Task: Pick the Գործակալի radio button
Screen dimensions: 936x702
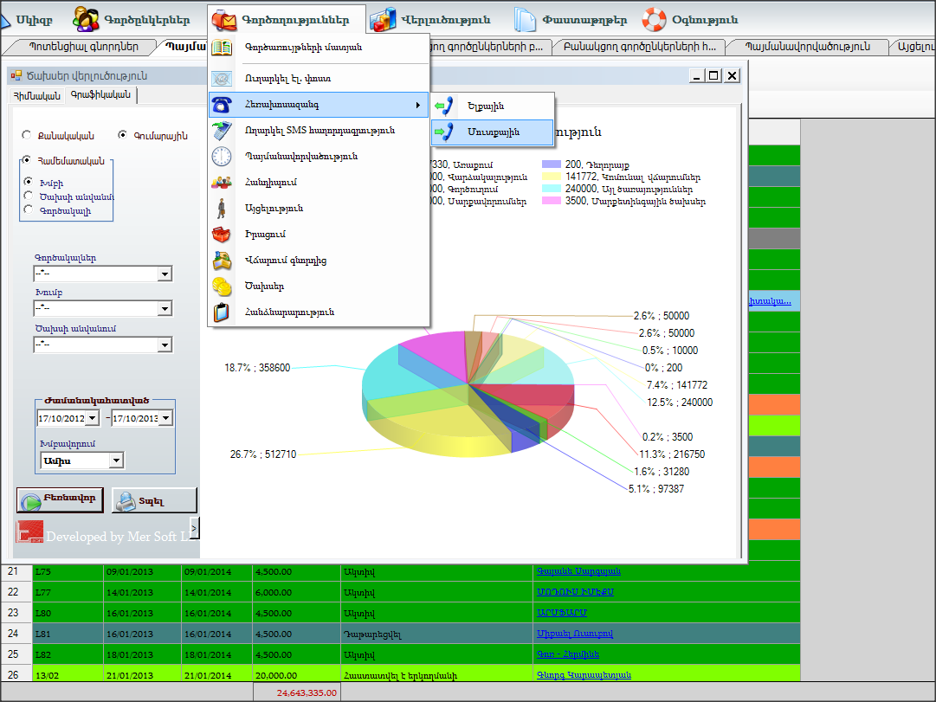Action: tap(28, 209)
